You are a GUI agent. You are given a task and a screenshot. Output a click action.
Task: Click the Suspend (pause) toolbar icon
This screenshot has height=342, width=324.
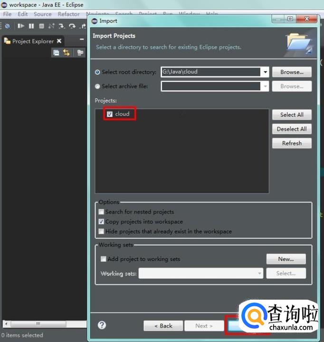[x=31, y=26]
